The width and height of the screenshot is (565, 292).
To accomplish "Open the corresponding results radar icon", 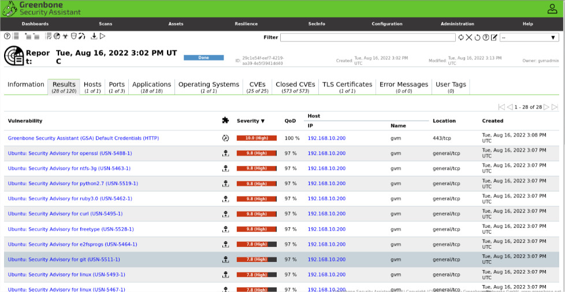I will [57, 36].
